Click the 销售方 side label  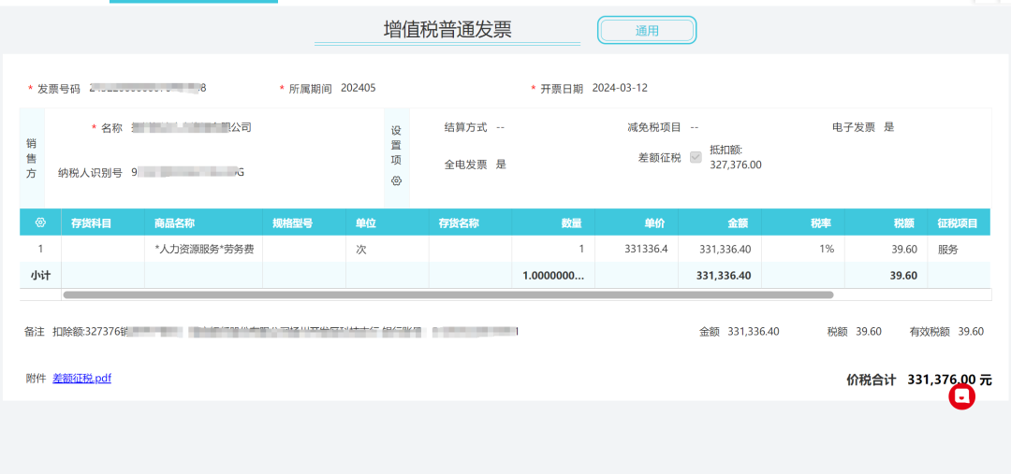[32, 158]
